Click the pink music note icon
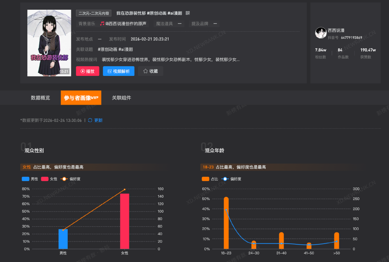The width and height of the screenshot is (389, 262). (102, 24)
